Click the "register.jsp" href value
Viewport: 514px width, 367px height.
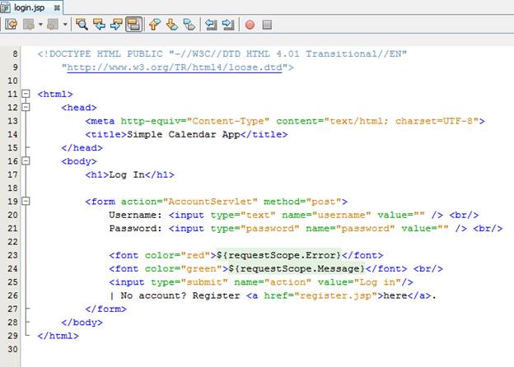point(336,295)
